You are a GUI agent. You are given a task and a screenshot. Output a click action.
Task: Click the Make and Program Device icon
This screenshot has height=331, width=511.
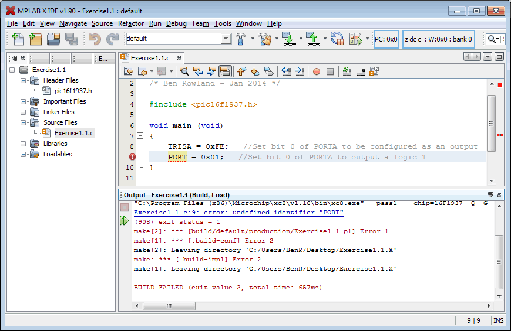289,39
